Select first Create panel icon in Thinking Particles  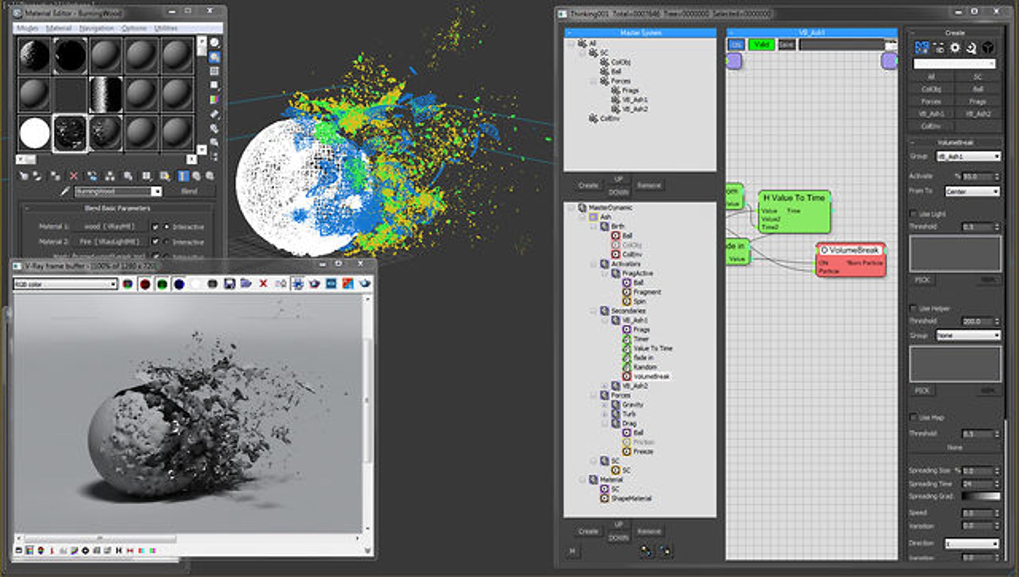[922, 48]
